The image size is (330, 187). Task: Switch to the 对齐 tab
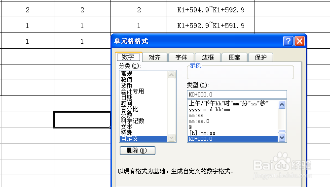(x=155, y=57)
